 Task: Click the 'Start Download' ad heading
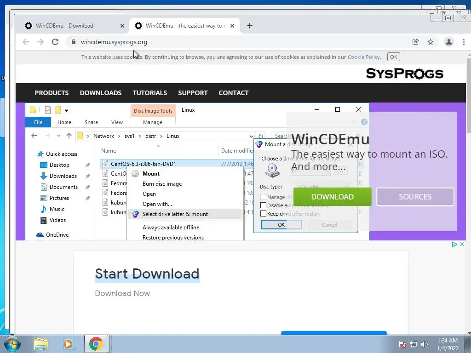(147, 274)
